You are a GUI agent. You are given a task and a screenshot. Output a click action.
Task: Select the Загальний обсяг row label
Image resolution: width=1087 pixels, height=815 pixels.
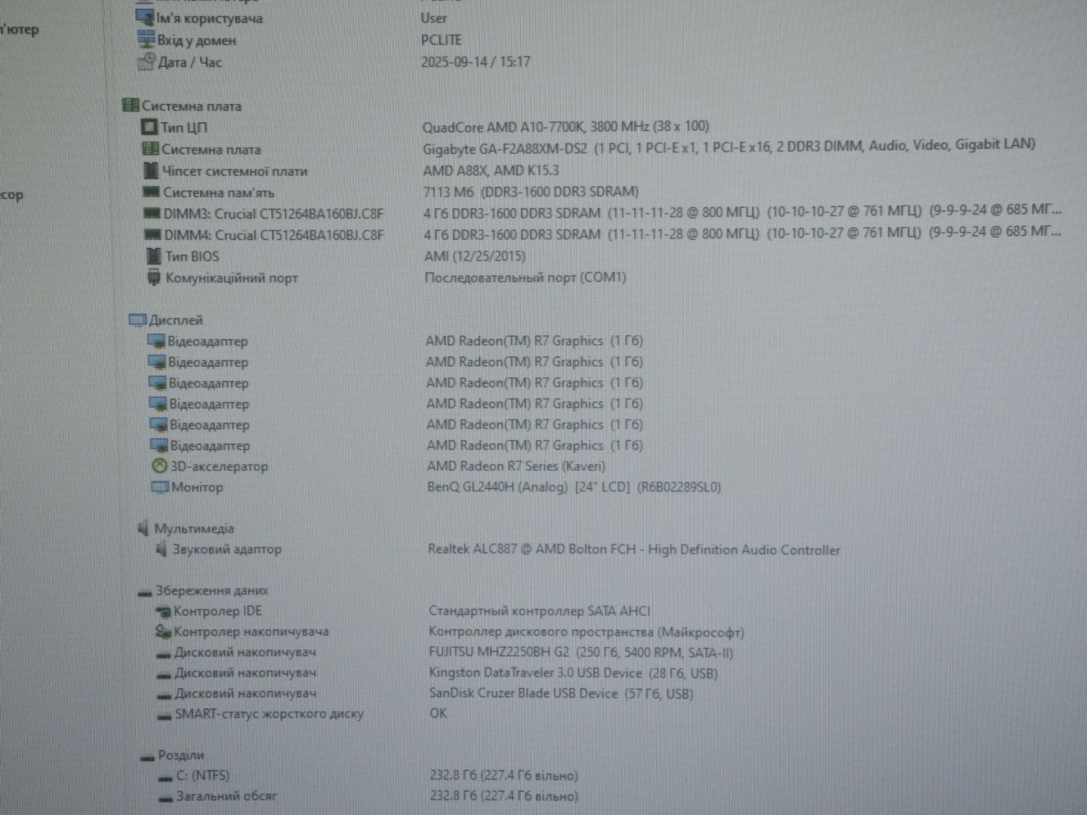pyautogui.click(x=226, y=796)
